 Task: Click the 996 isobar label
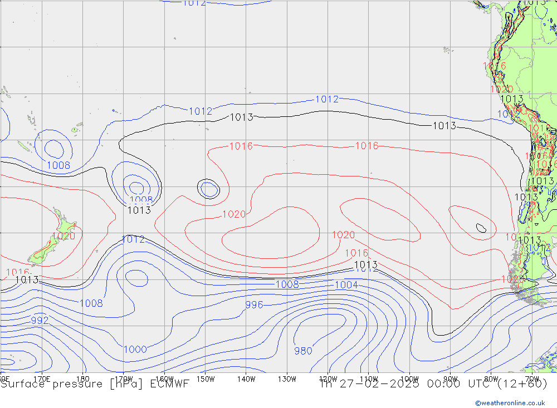255,304
